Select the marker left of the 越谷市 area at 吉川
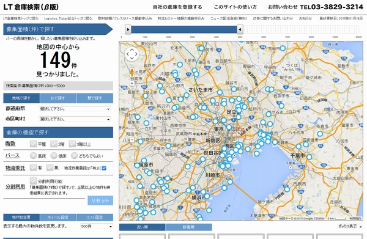 pyautogui.click(x=234, y=89)
